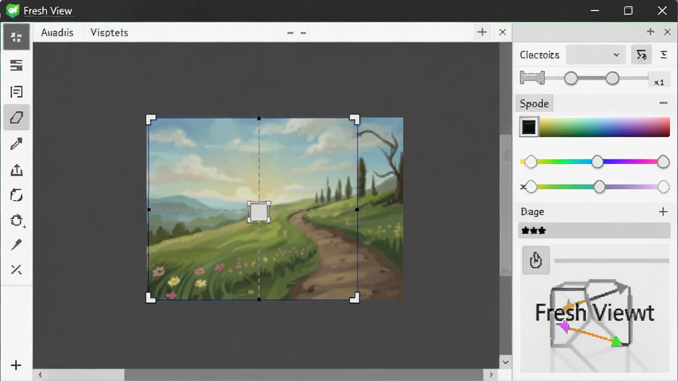678x381 pixels.
Task: Click the upload/export tray icon
Action: pyautogui.click(x=17, y=170)
